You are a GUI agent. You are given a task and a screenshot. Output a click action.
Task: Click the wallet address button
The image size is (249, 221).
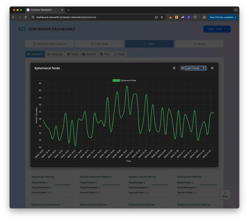click(x=217, y=29)
